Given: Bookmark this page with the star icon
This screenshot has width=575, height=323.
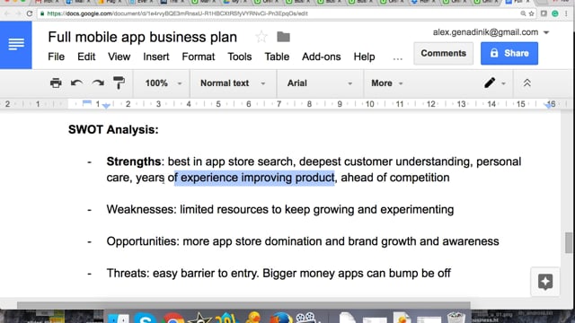Looking at the screenshot, I should (x=531, y=13).
